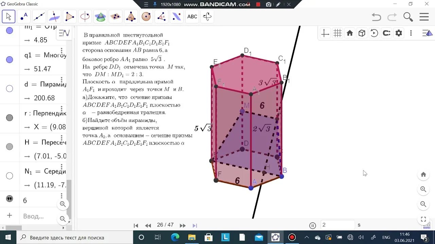Jump to last construction step
This screenshot has width=435, height=244.
(195, 225)
